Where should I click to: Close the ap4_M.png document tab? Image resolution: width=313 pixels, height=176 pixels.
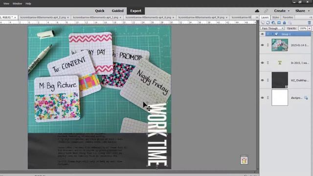[226, 18]
